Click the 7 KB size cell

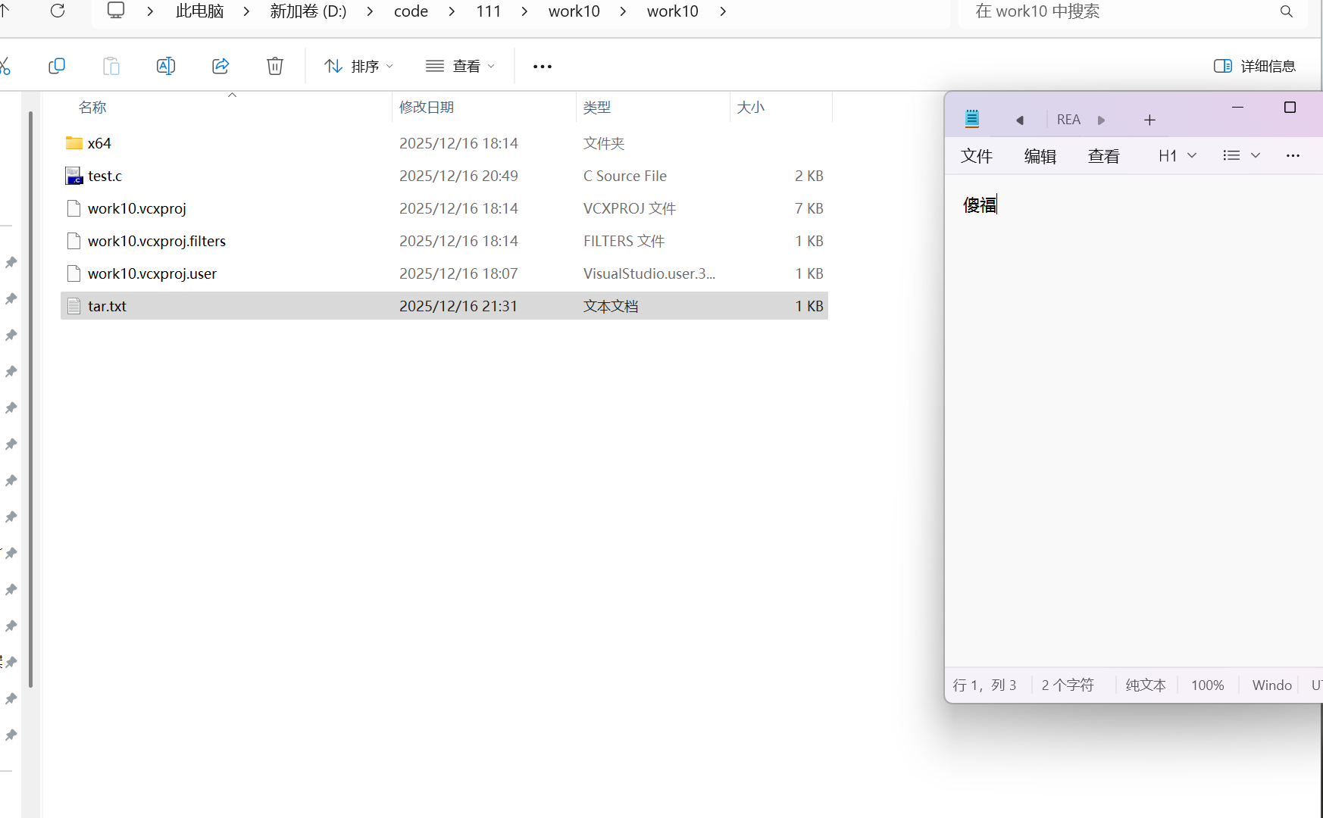click(x=808, y=208)
